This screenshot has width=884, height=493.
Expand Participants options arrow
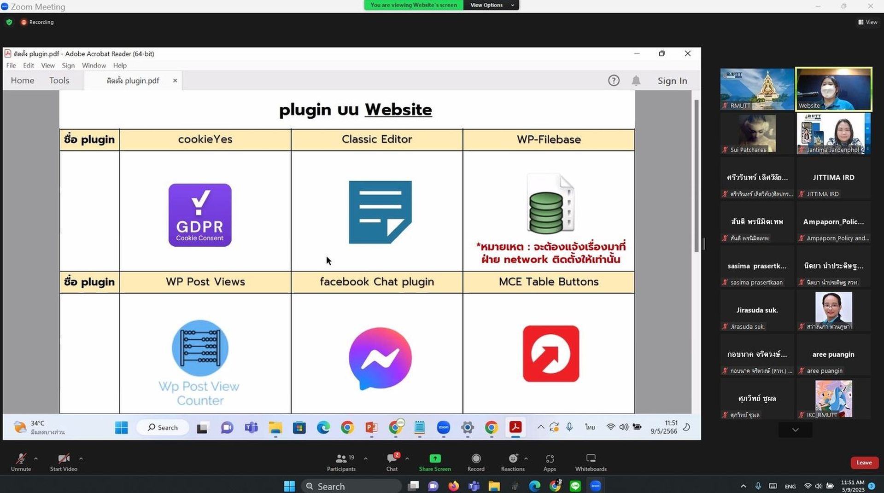(x=366, y=458)
